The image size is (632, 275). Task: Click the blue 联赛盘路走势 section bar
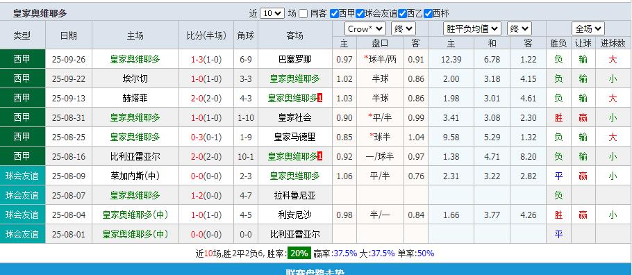(x=316, y=269)
